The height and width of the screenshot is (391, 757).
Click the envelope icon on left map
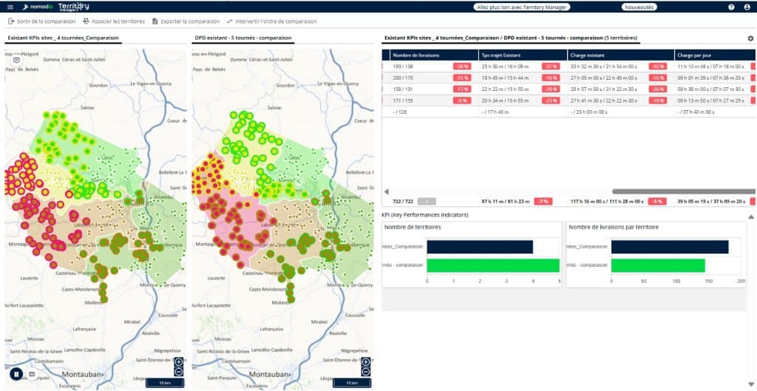point(31,374)
